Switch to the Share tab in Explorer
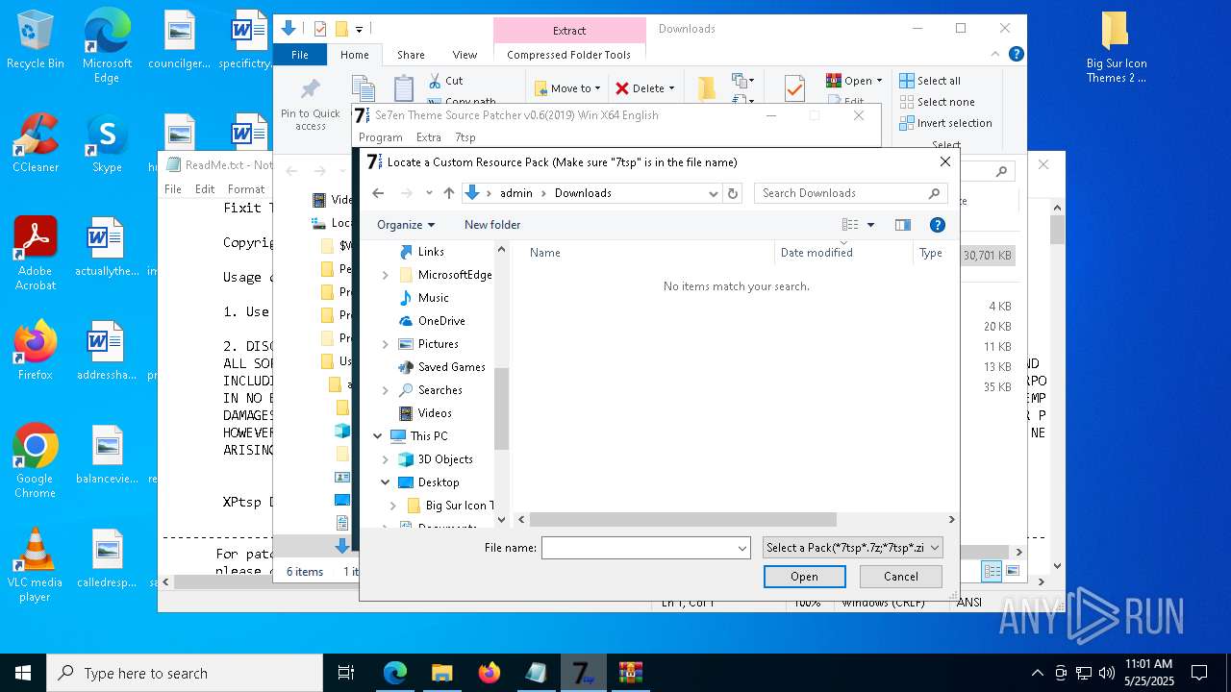 pyautogui.click(x=411, y=55)
